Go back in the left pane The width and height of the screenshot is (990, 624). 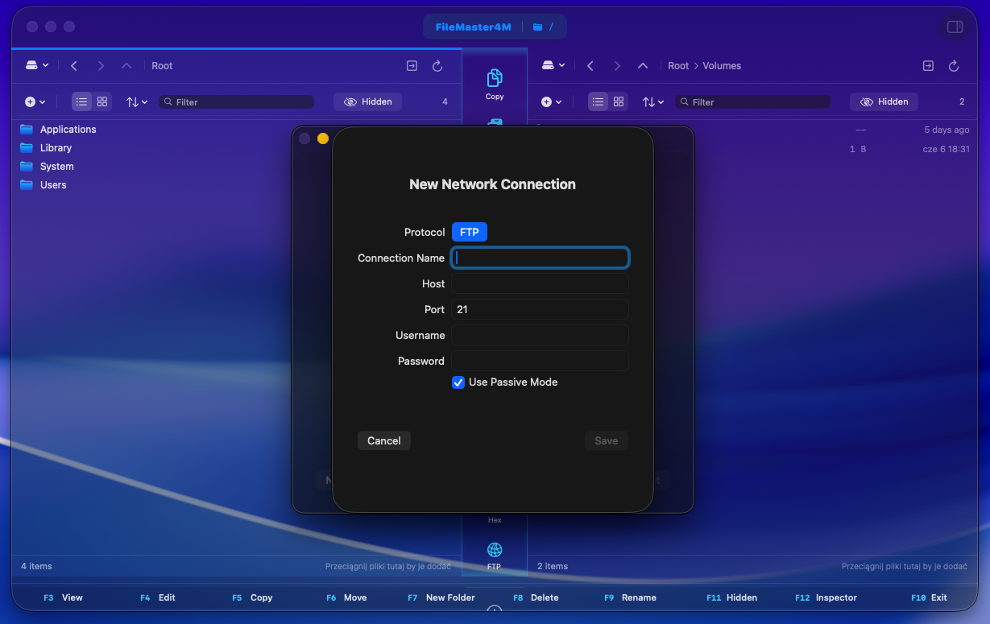[x=74, y=66]
